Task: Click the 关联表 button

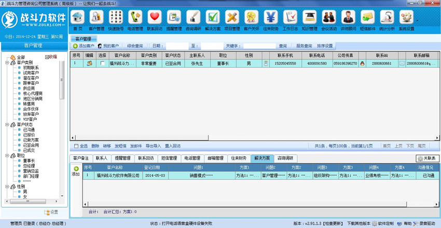Action: 427,158
